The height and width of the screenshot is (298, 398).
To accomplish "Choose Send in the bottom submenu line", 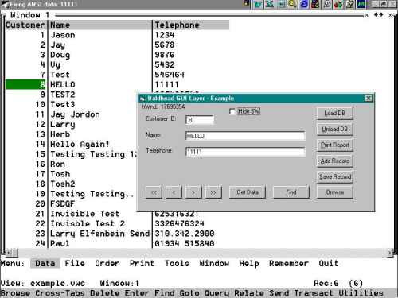I will tap(279, 293).
